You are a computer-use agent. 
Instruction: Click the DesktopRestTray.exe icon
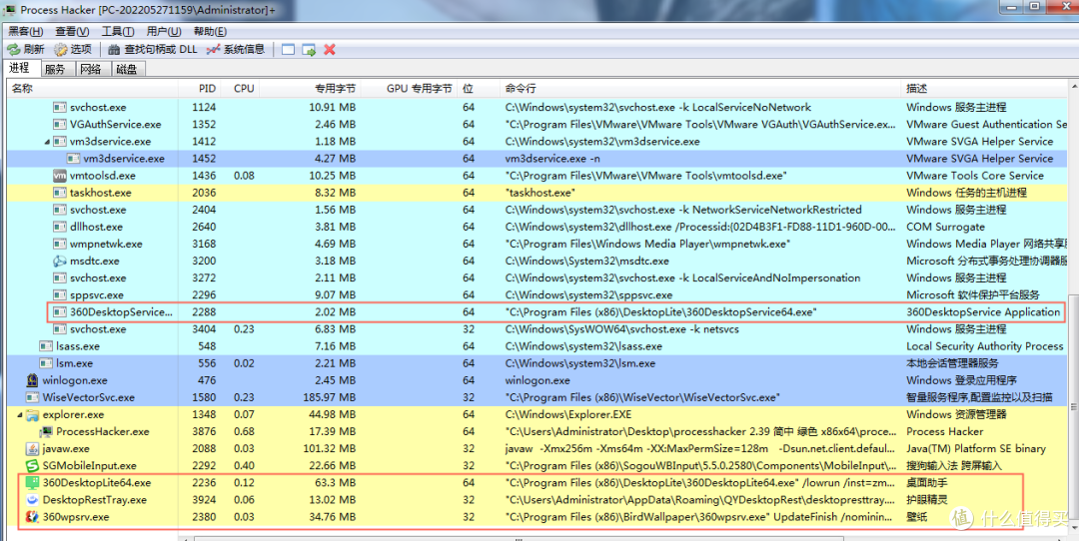(x=32, y=500)
